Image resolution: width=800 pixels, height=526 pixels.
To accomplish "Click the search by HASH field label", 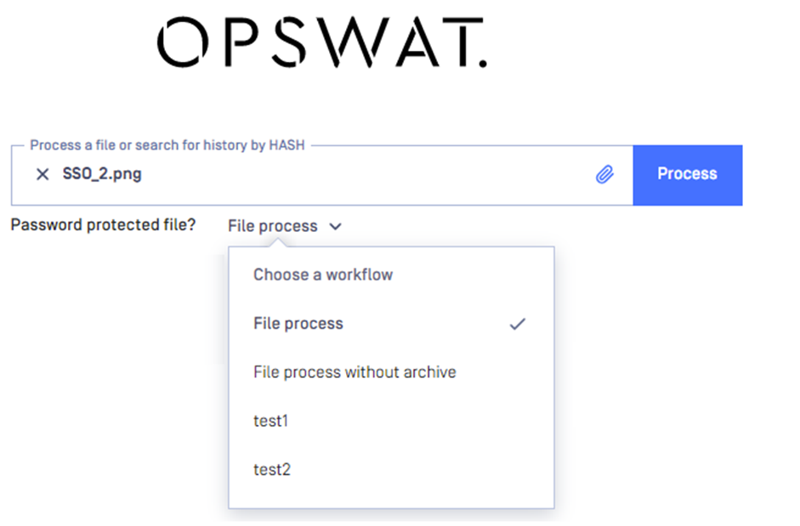I will 167,145.
